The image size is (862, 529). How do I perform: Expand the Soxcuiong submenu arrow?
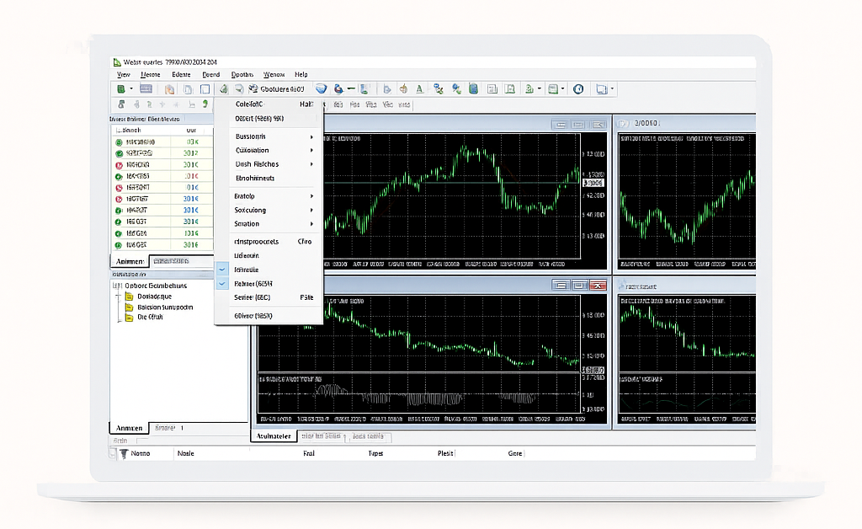click(311, 210)
